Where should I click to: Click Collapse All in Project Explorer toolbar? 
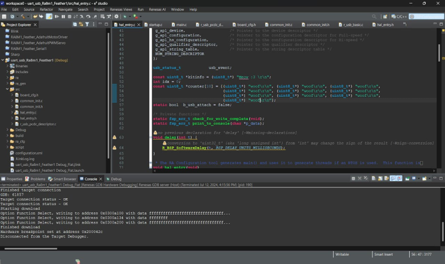(x=74, y=24)
